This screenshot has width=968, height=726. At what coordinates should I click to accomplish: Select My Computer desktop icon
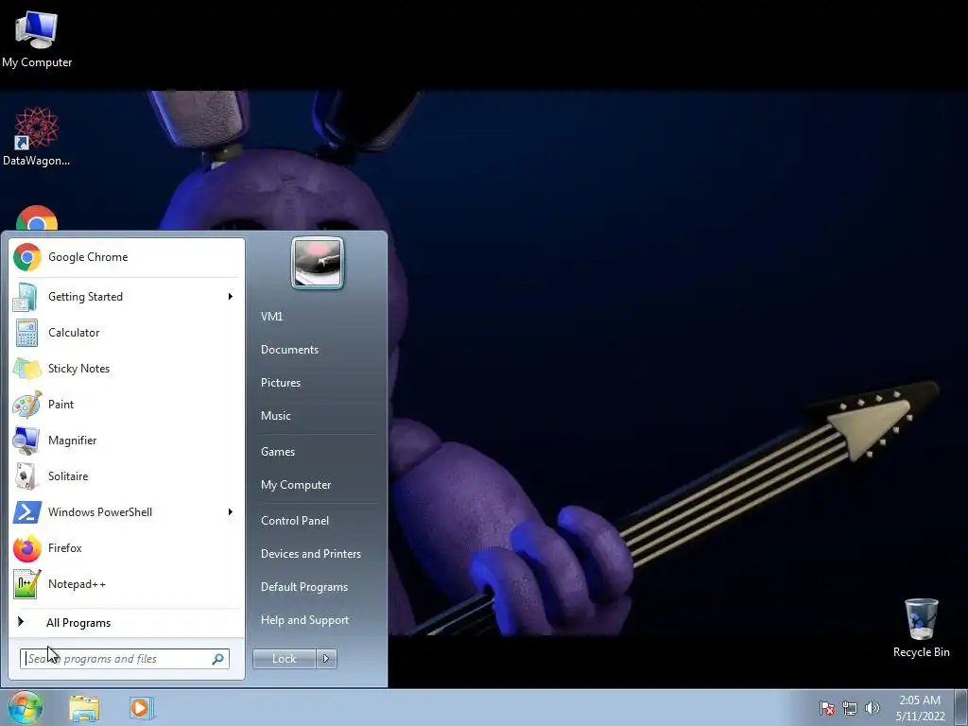point(37,40)
